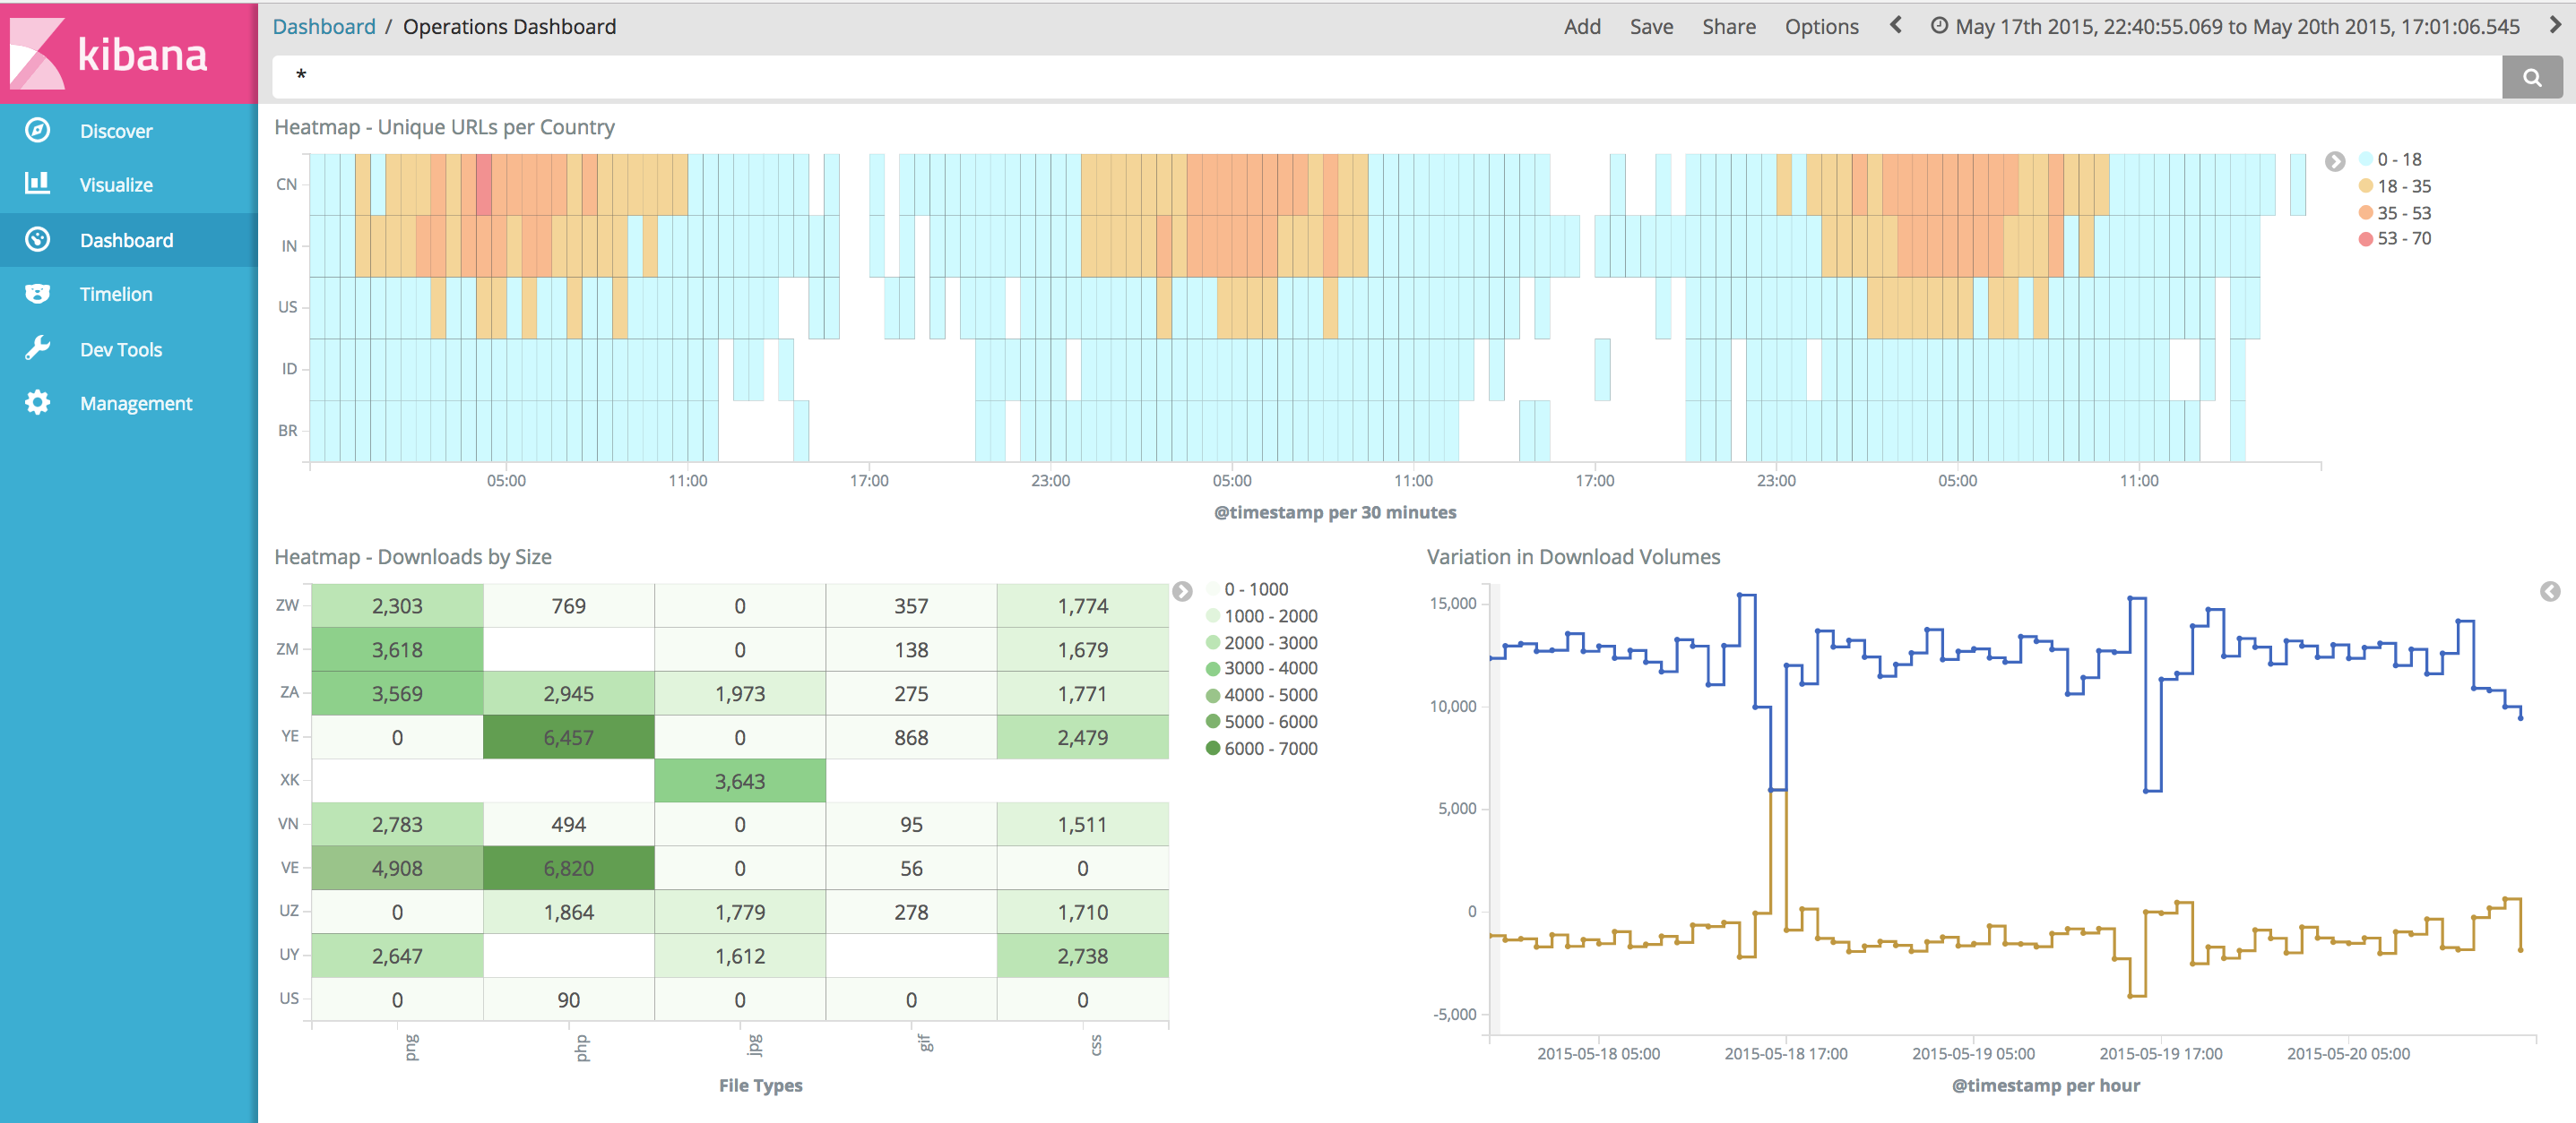Open the Management menu label
Screen dimensions: 2576x1123
pos(136,404)
